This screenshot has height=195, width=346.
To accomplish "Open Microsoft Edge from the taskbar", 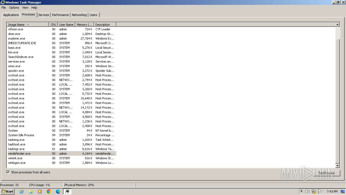I will (x=58, y=191).
